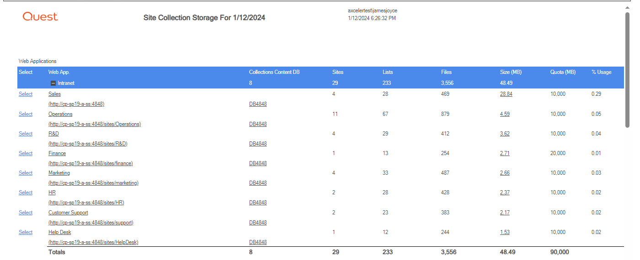The width and height of the screenshot is (640, 260).
Task: Open Sales size value 28.84
Action: coord(506,94)
